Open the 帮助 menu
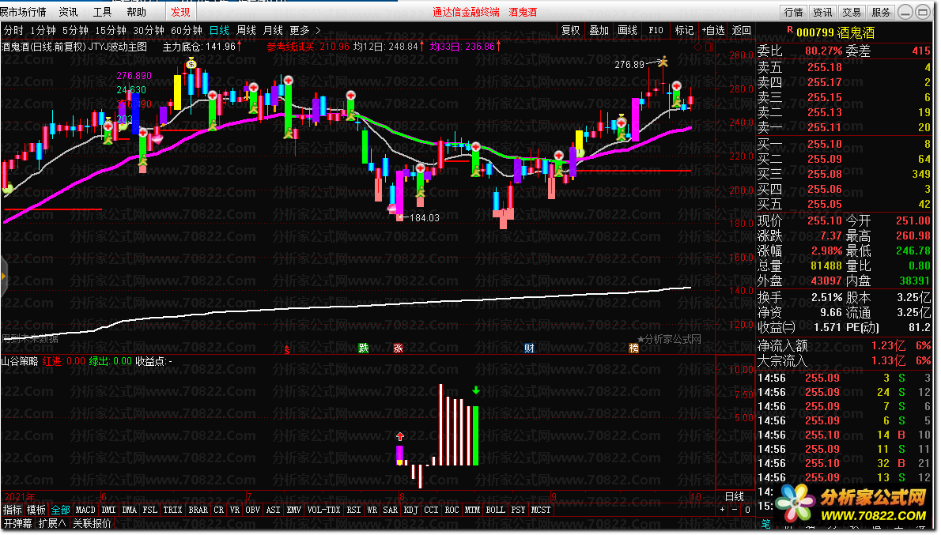 pos(136,12)
